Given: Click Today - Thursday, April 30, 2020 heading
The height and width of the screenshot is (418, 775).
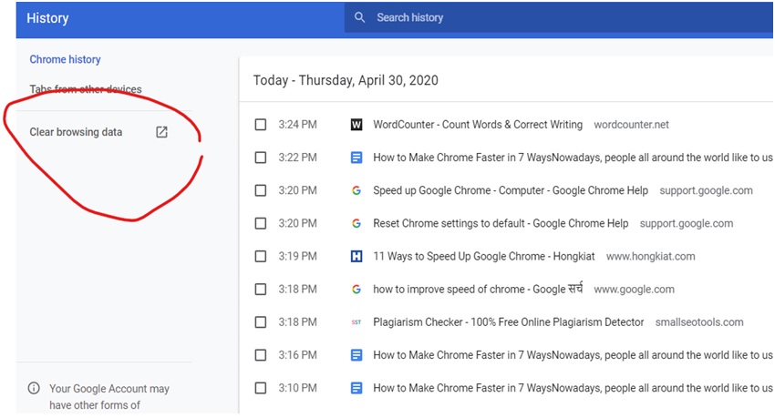Looking at the screenshot, I should [346, 80].
